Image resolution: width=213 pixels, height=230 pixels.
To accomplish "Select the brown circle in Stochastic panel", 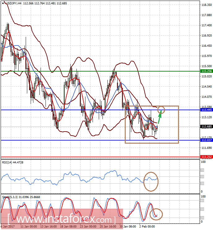I will 156,214.
